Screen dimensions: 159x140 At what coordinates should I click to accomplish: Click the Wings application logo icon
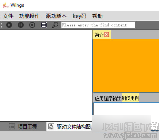pyautogui.click(x=6, y=5)
